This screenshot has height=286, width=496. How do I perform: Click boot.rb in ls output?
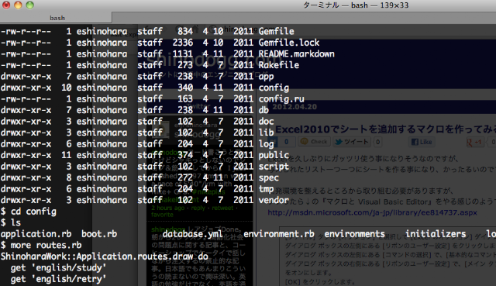point(99,234)
